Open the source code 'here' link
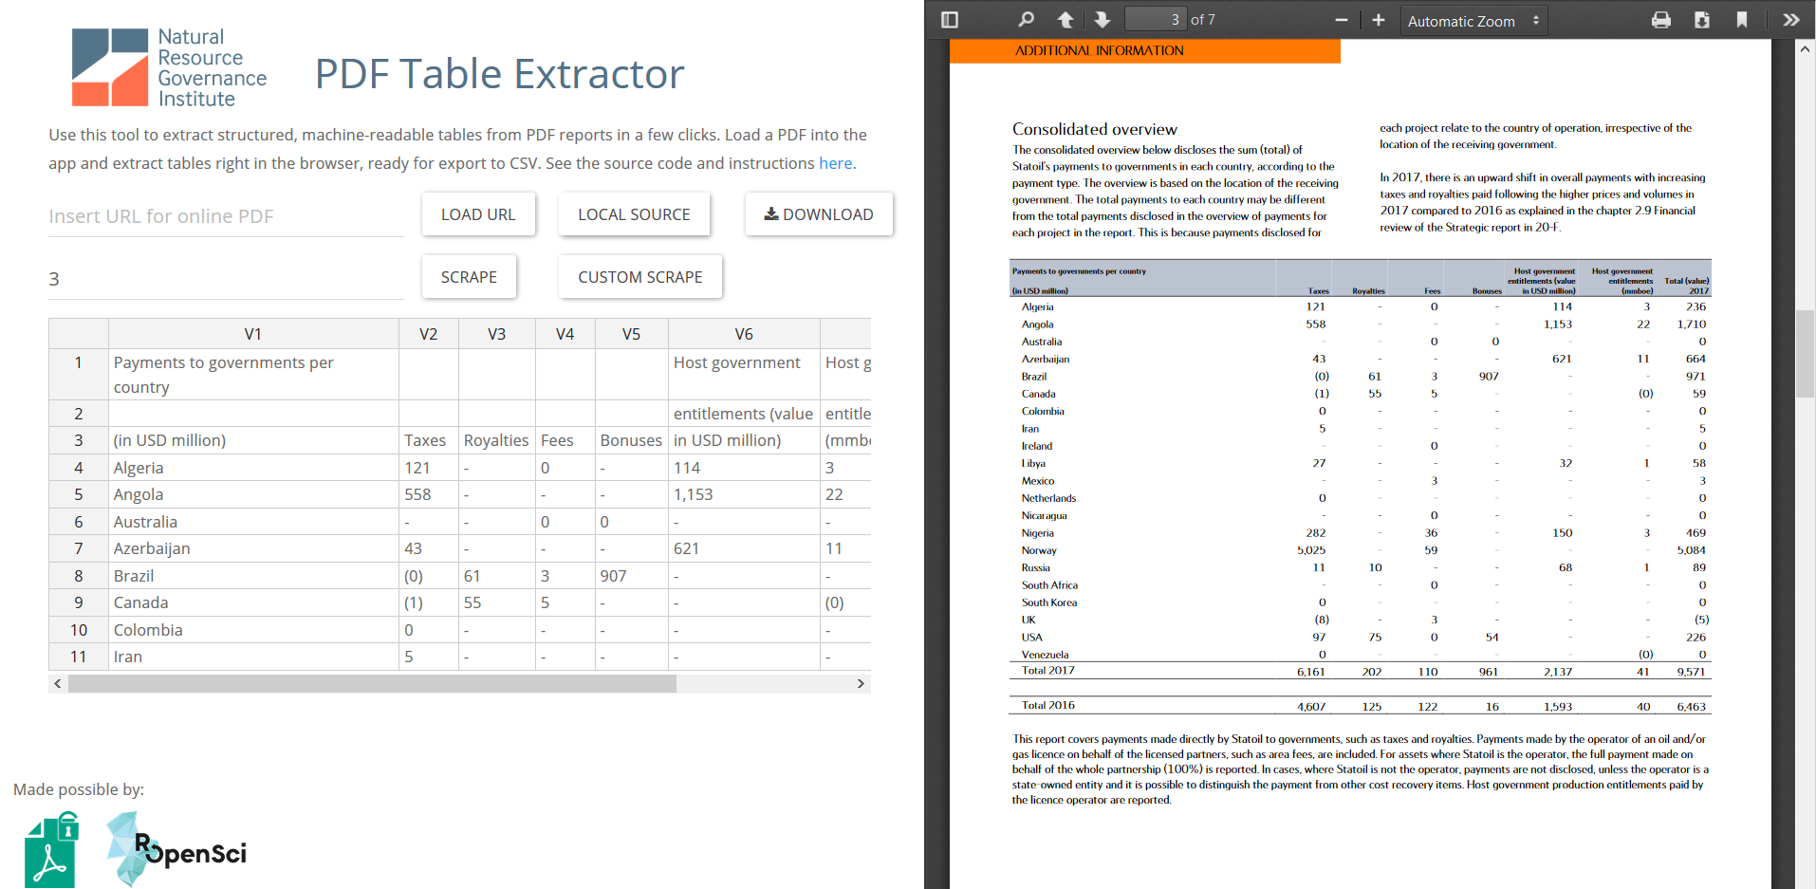 pos(835,163)
